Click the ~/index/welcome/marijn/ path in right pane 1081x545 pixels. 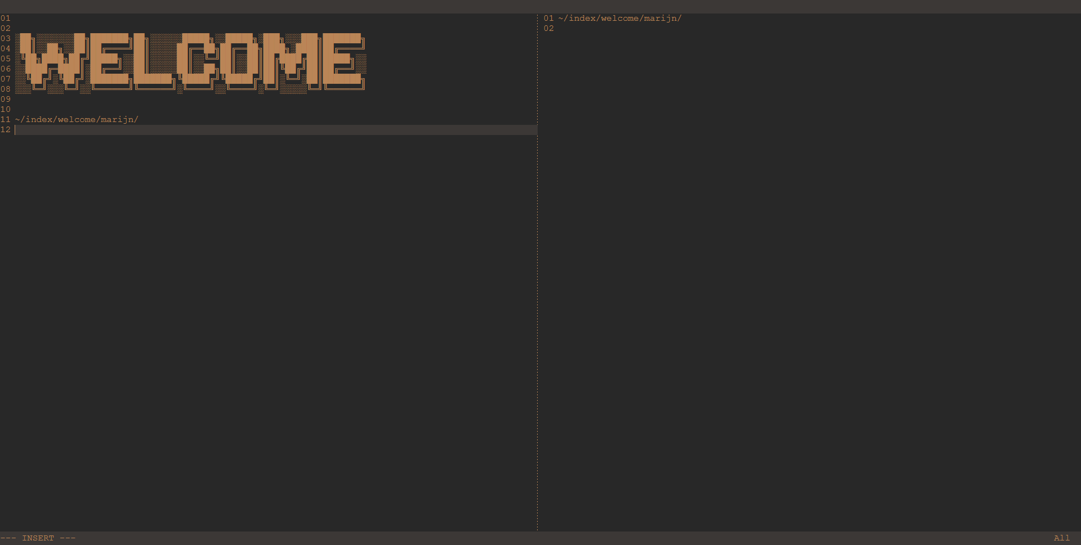pos(620,19)
